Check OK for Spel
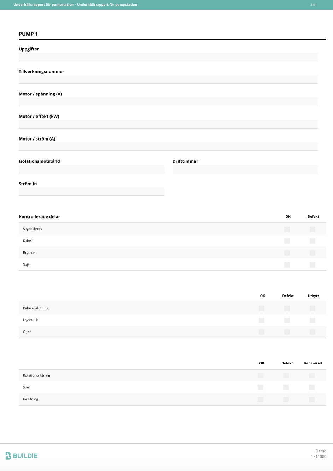This screenshot has height=471, width=333. coord(261,387)
